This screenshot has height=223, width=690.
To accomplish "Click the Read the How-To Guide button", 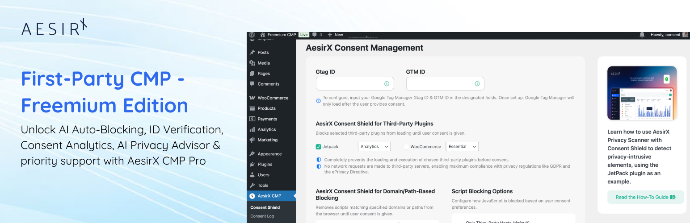I will coord(645,197).
